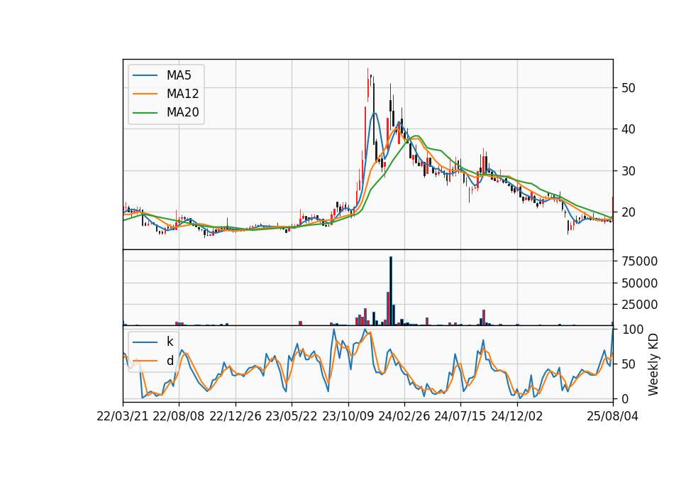Click the 24/07/15 date tick label
The width and height of the screenshot is (681, 490).
pos(460,416)
